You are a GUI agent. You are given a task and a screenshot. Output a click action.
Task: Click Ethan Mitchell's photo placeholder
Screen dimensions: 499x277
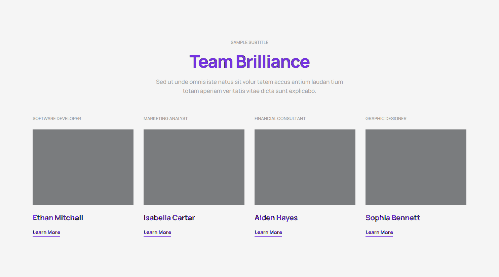[83, 167]
